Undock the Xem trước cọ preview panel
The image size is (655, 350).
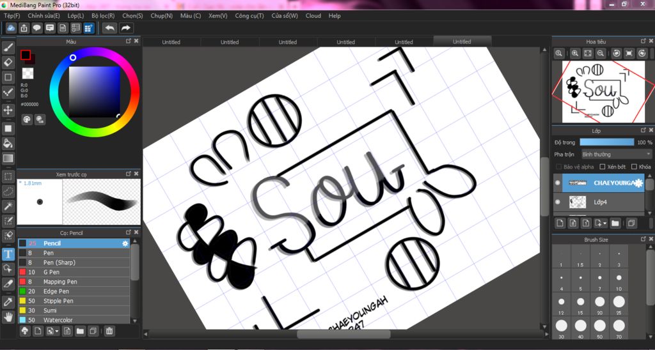(x=129, y=174)
